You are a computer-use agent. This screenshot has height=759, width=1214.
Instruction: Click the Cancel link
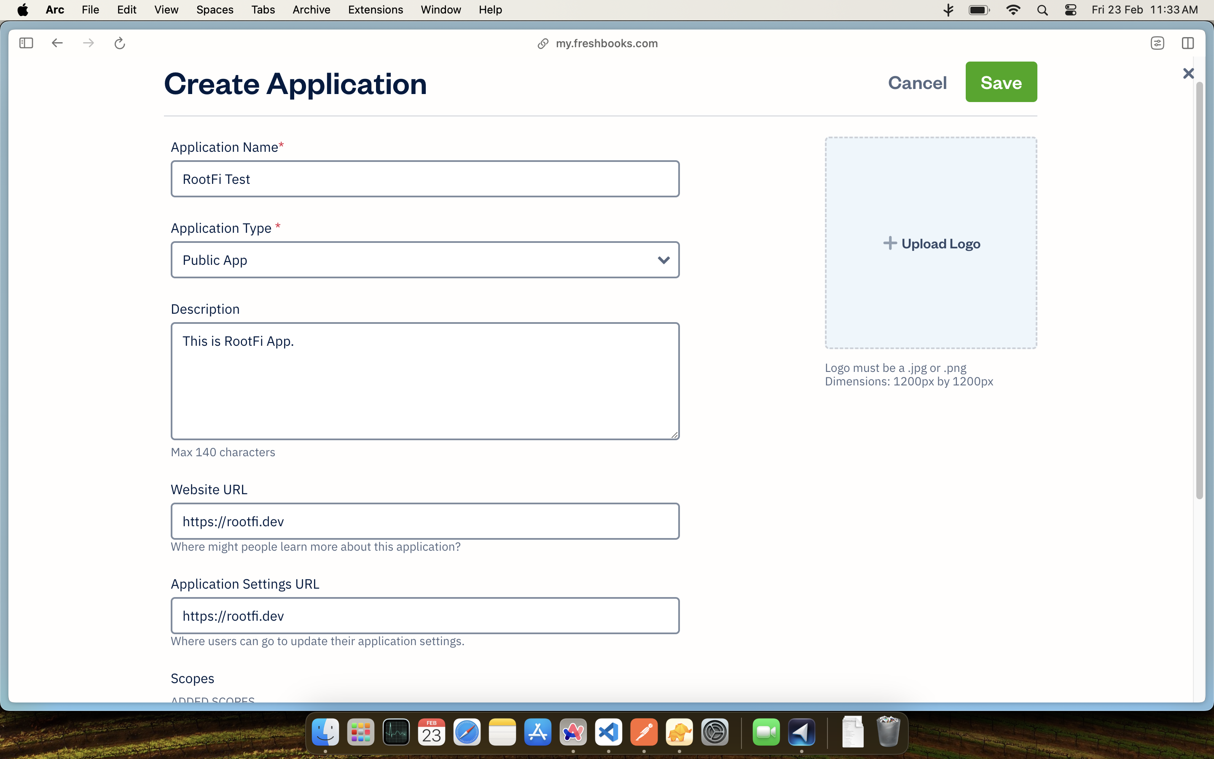point(917,83)
